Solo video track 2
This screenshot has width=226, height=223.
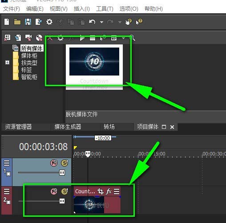coord(65,191)
